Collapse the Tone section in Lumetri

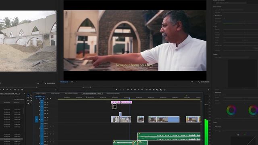214,27
